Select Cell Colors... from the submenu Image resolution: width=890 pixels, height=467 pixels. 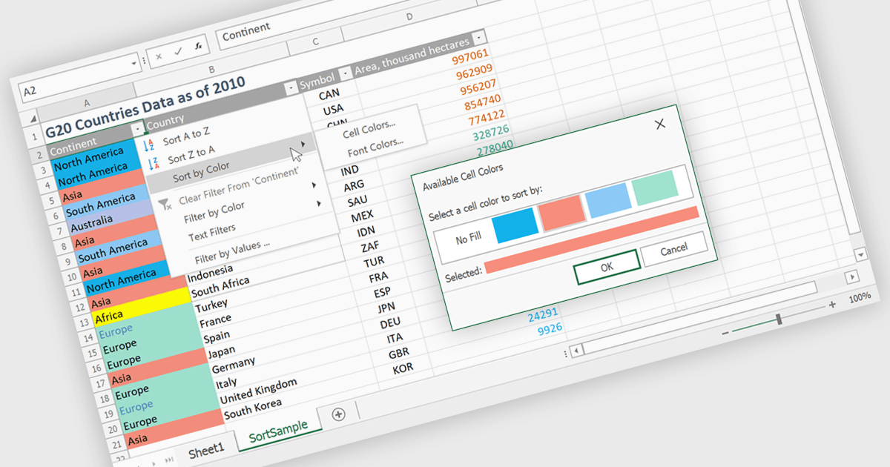[369, 130]
